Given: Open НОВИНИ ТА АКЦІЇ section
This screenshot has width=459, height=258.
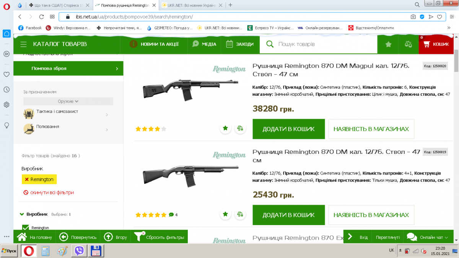Looking at the screenshot, I should point(154,44).
